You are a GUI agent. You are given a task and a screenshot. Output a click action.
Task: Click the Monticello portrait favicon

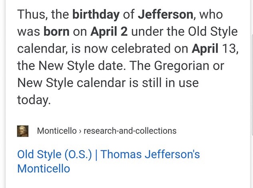pyautogui.click(x=23, y=131)
